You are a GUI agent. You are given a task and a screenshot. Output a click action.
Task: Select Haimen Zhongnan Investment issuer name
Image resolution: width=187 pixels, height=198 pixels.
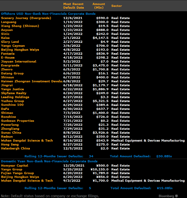[x=32, y=81]
